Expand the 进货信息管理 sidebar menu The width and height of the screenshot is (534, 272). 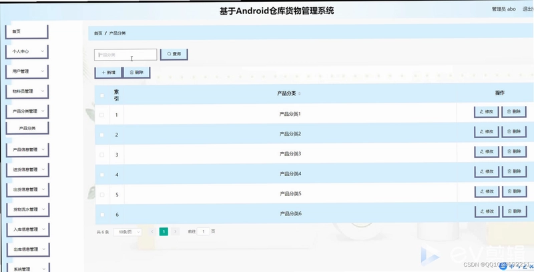point(27,169)
